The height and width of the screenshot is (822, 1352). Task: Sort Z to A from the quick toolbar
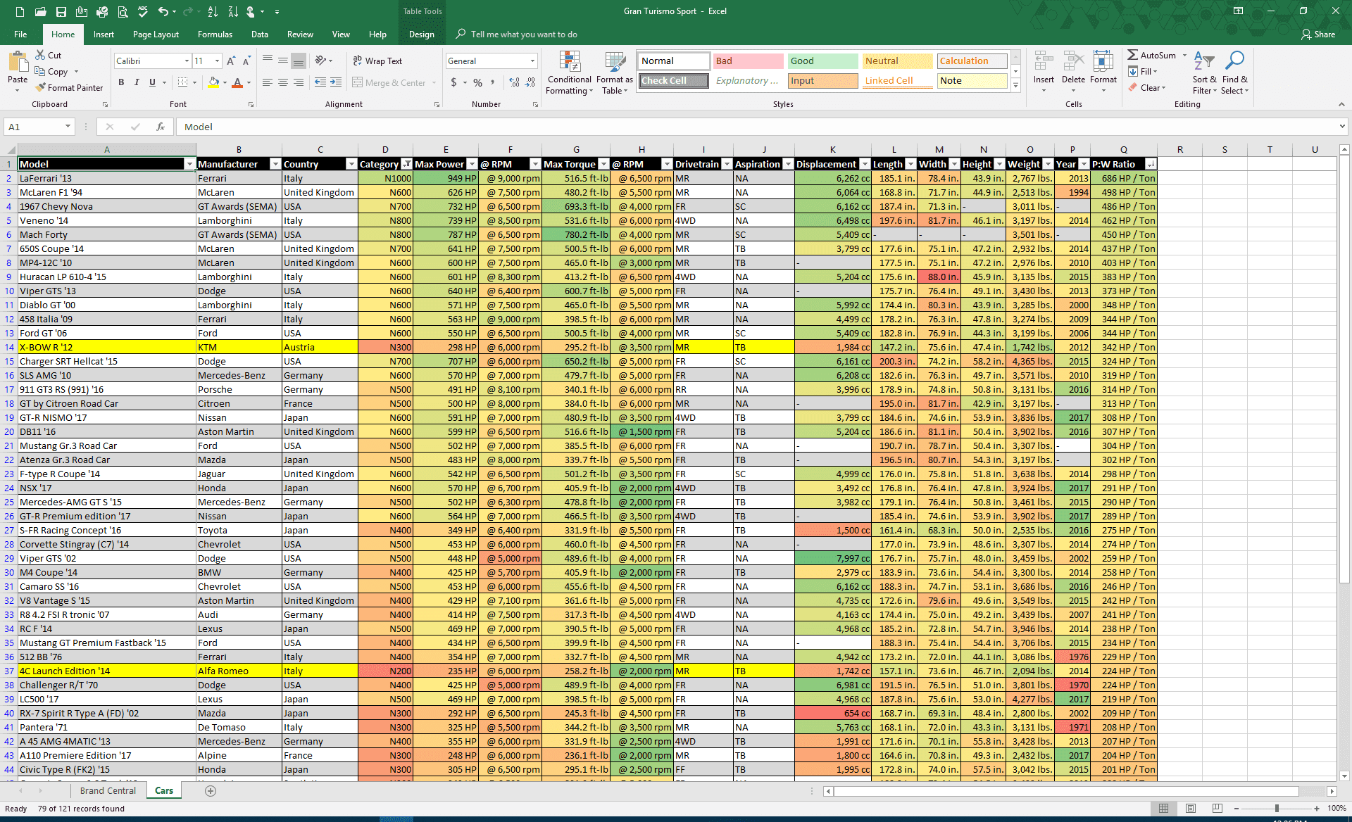[233, 11]
